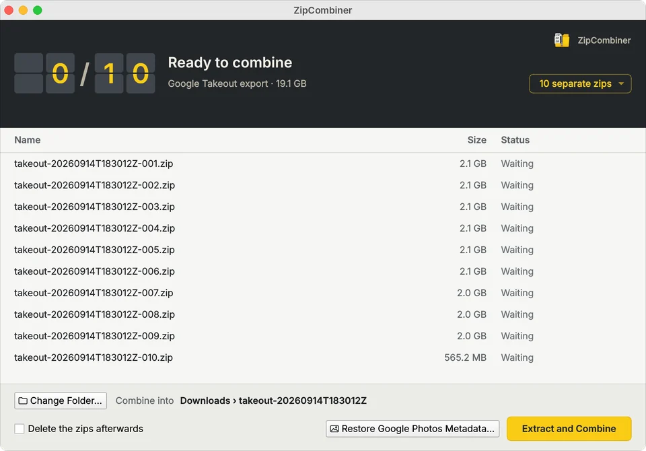The height and width of the screenshot is (451, 646).
Task: Click Waiting status of 010.zip row
Action: (x=517, y=357)
